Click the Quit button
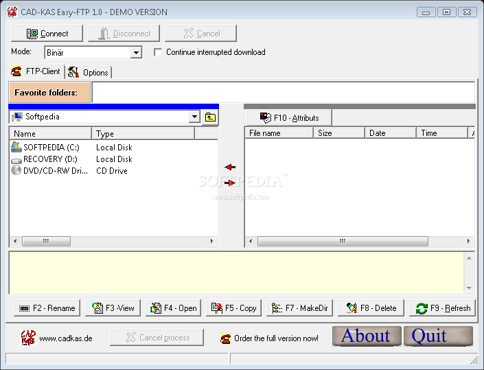 (438, 336)
